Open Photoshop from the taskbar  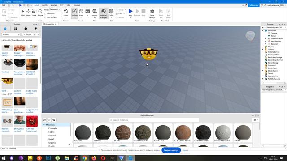(x=48, y=158)
